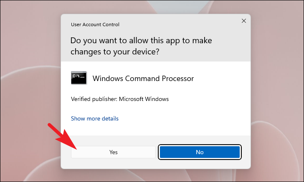Choose No to deny the app

point(200,152)
